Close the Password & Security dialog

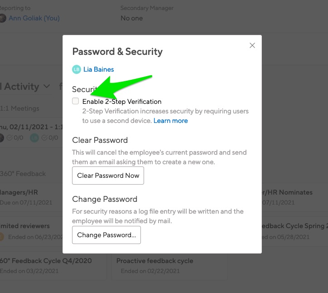(252, 45)
